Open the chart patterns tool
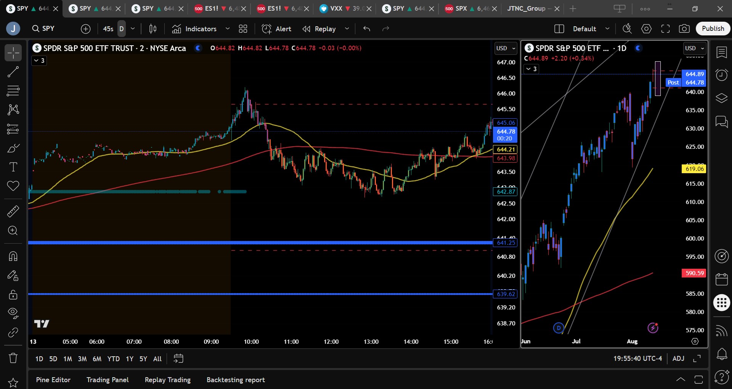 pos(13,110)
